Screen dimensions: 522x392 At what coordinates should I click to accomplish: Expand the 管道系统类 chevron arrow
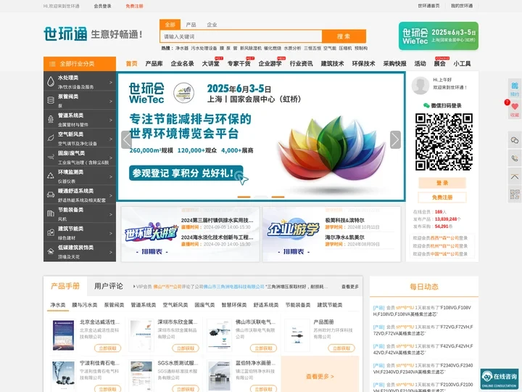coord(111,120)
